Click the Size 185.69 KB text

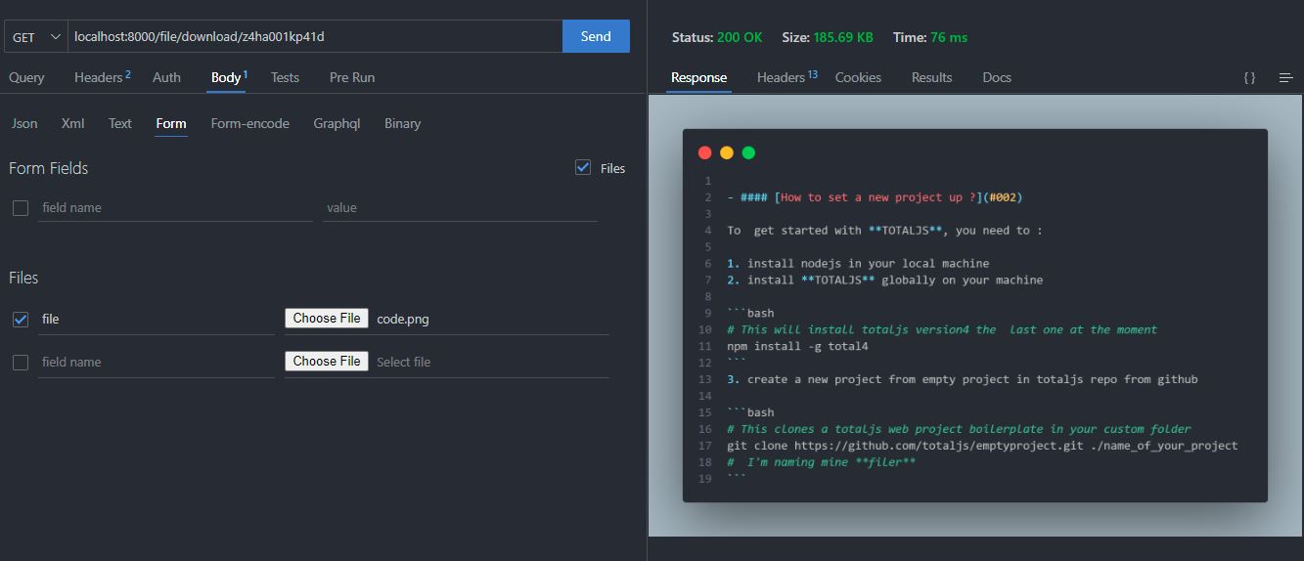(828, 37)
